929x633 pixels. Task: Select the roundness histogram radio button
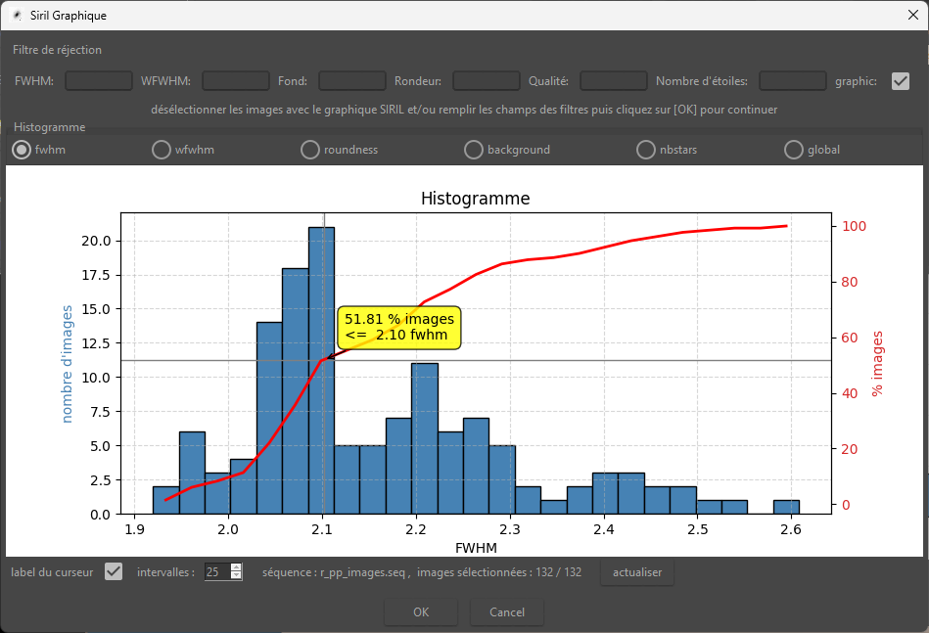[310, 150]
